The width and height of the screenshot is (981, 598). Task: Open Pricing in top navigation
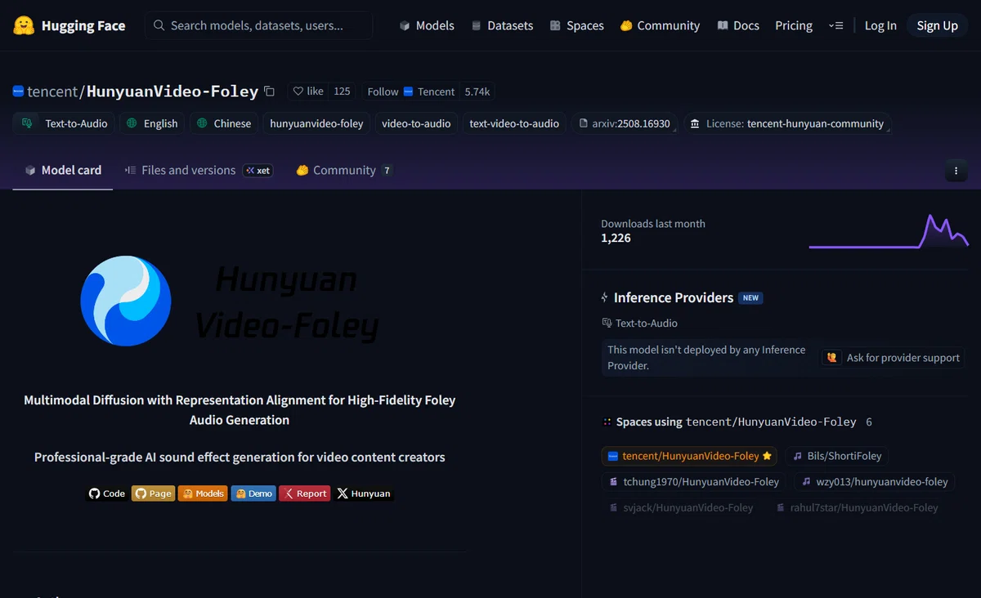coord(794,25)
